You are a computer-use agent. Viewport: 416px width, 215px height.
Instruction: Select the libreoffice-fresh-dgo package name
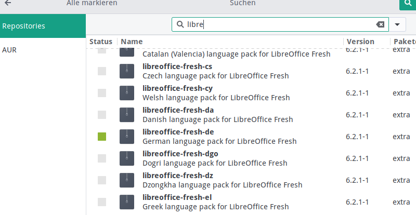tap(180, 154)
